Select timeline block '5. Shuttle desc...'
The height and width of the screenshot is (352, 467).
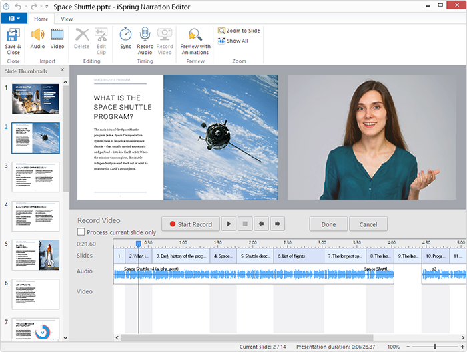point(255,256)
